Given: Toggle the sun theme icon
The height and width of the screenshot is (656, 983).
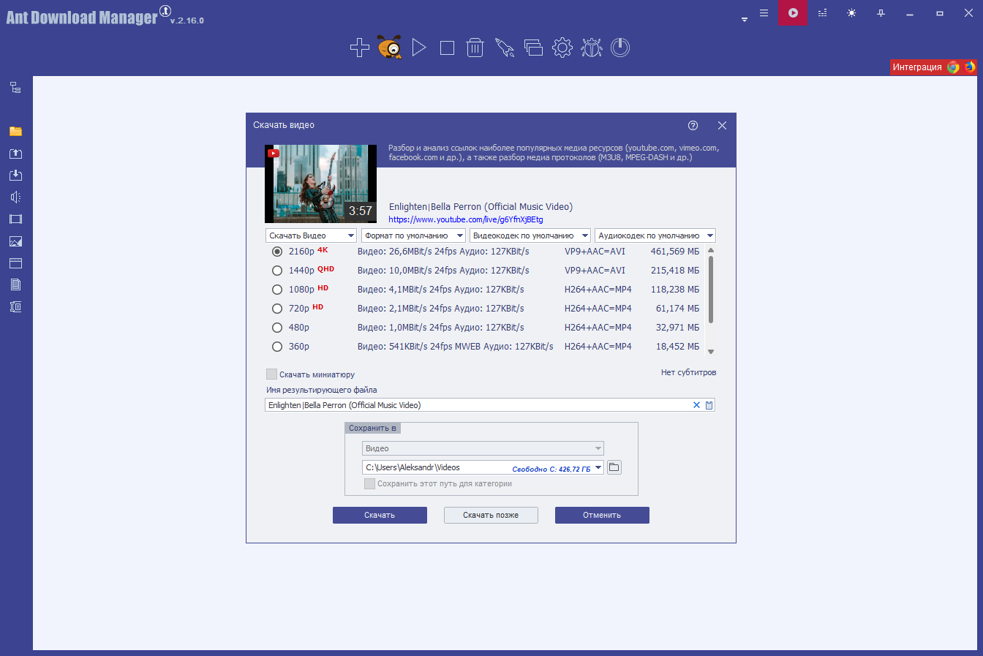Looking at the screenshot, I should pyautogui.click(x=851, y=13).
